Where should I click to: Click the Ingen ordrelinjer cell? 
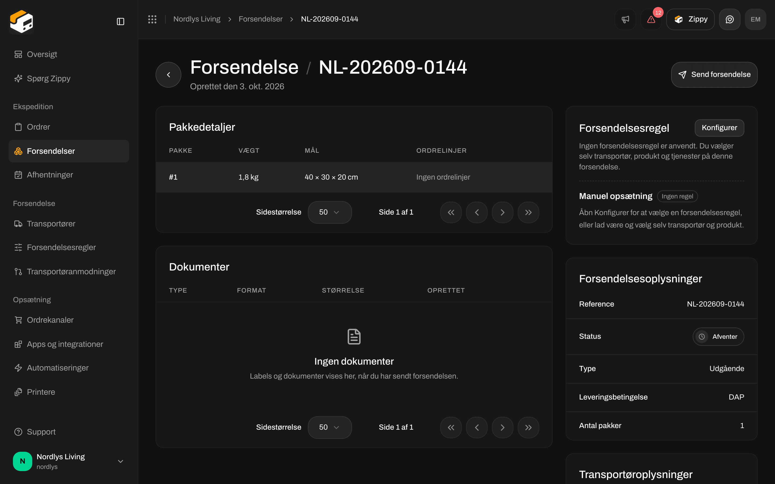pos(443,177)
